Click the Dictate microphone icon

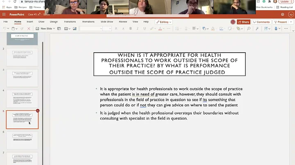pos(276,29)
